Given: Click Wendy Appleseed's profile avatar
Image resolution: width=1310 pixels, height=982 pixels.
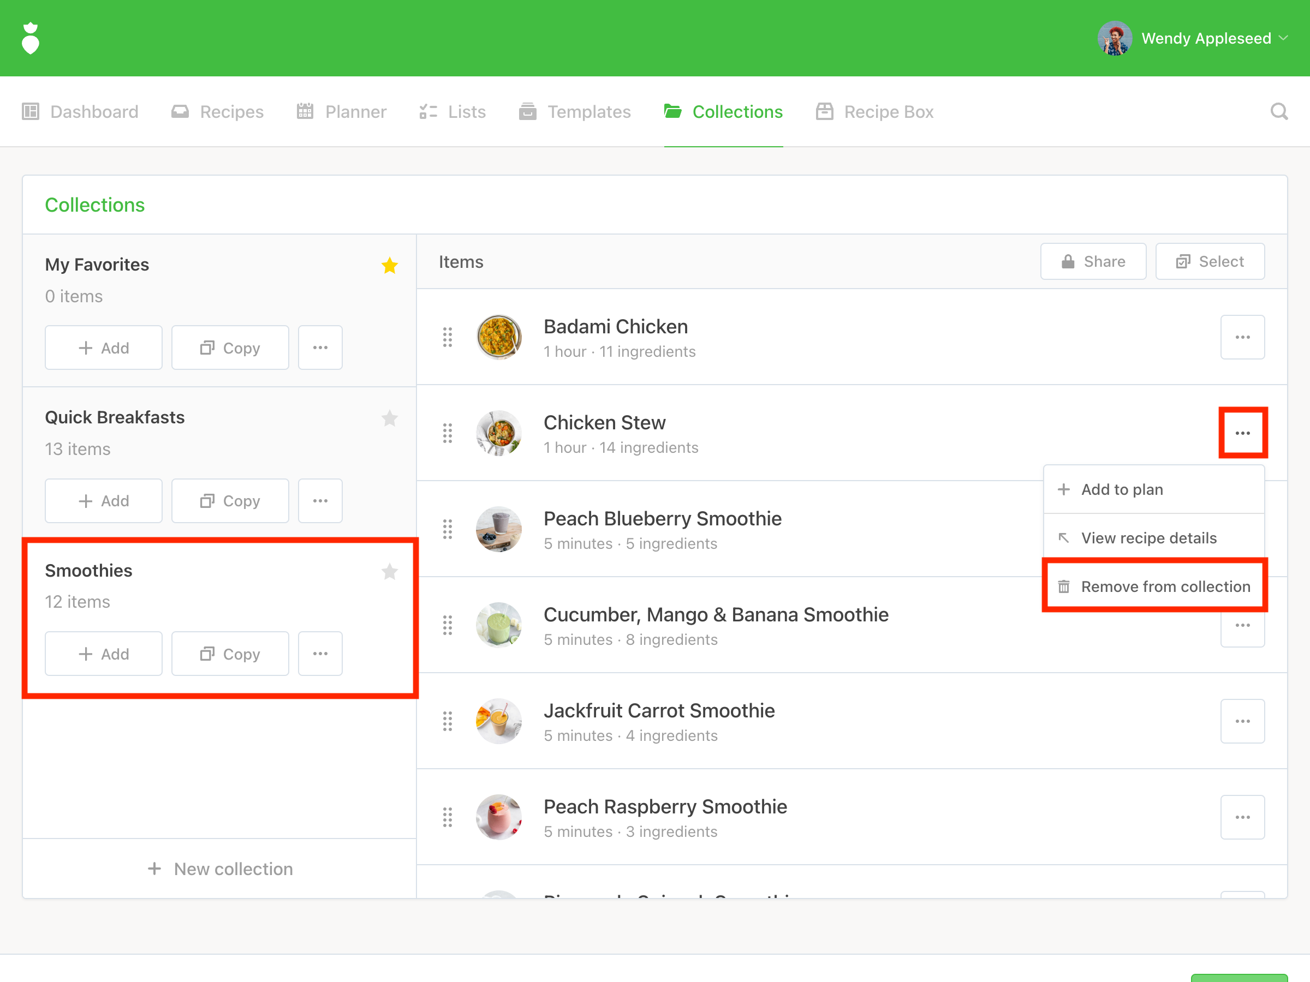Looking at the screenshot, I should pyautogui.click(x=1115, y=39).
